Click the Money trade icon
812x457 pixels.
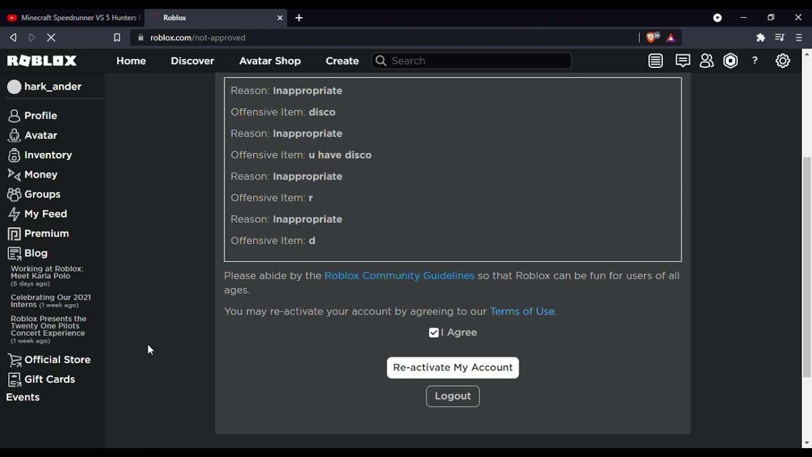point(14,175)
